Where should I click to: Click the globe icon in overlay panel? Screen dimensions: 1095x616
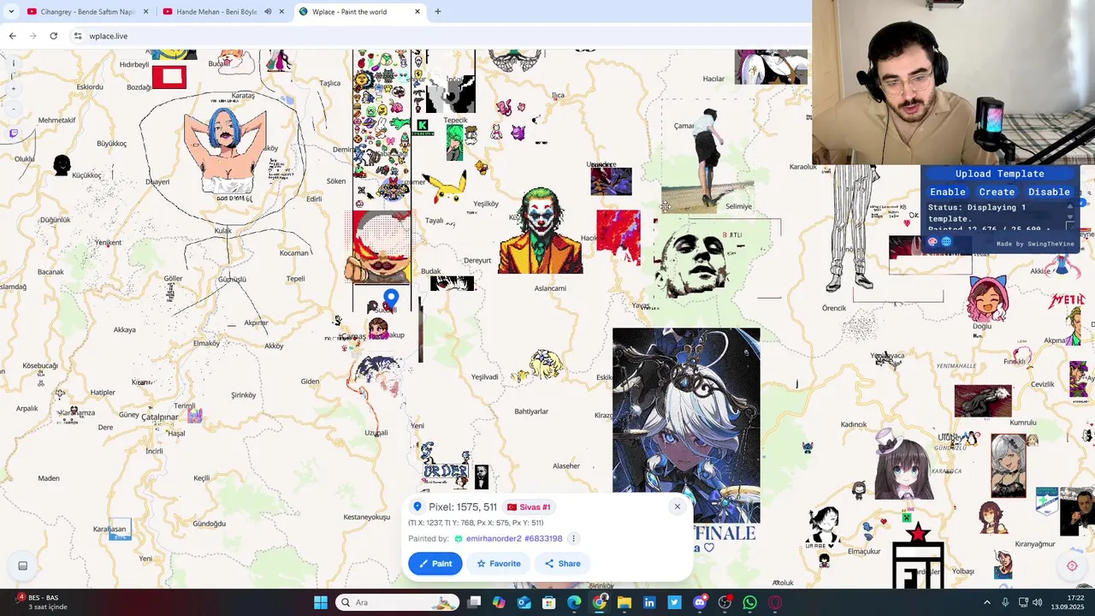(946, 242)
